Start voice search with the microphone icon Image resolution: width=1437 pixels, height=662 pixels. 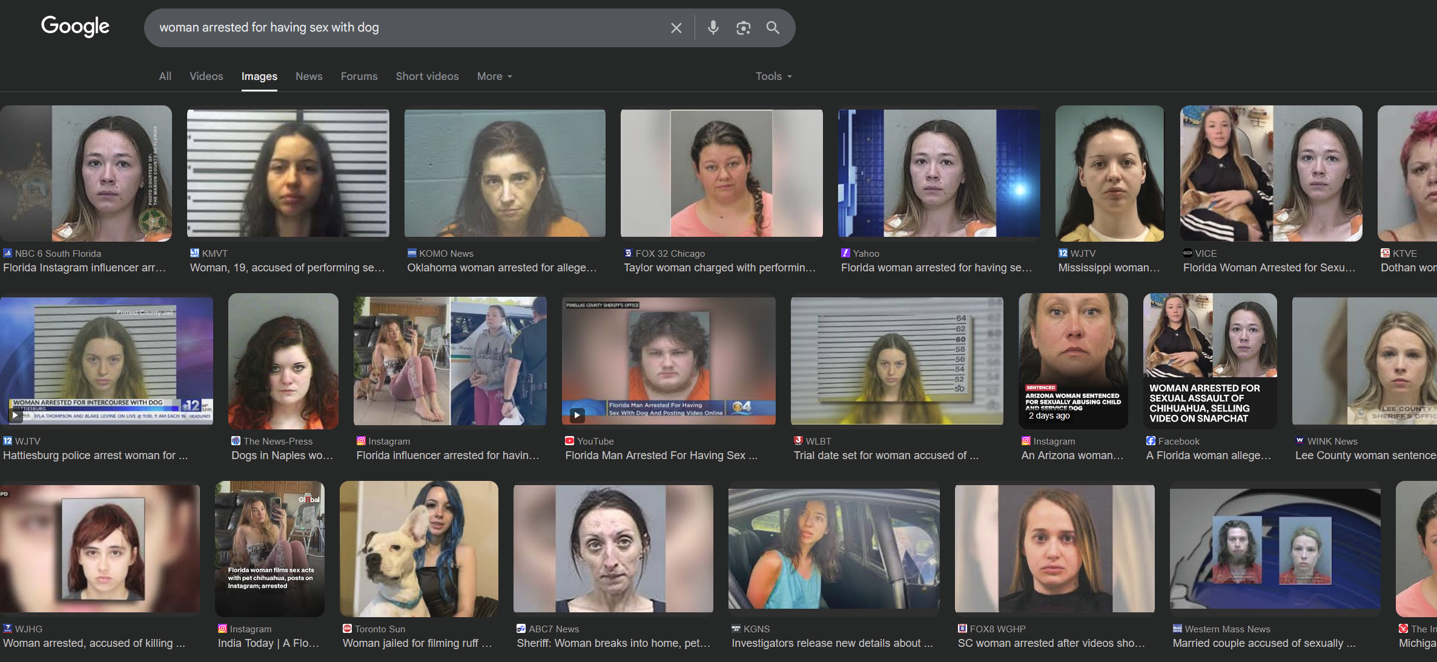point(713,28)
